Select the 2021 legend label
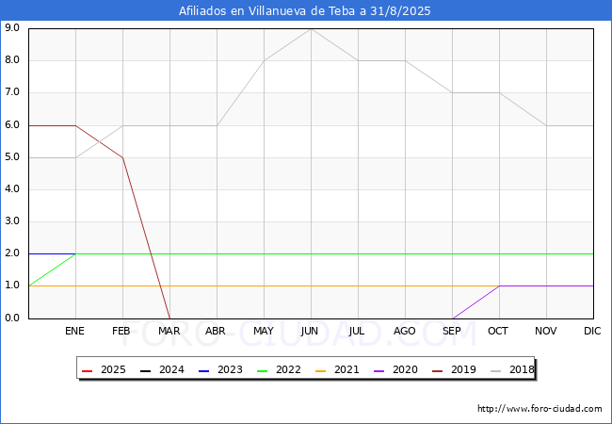 pos(346,369)
